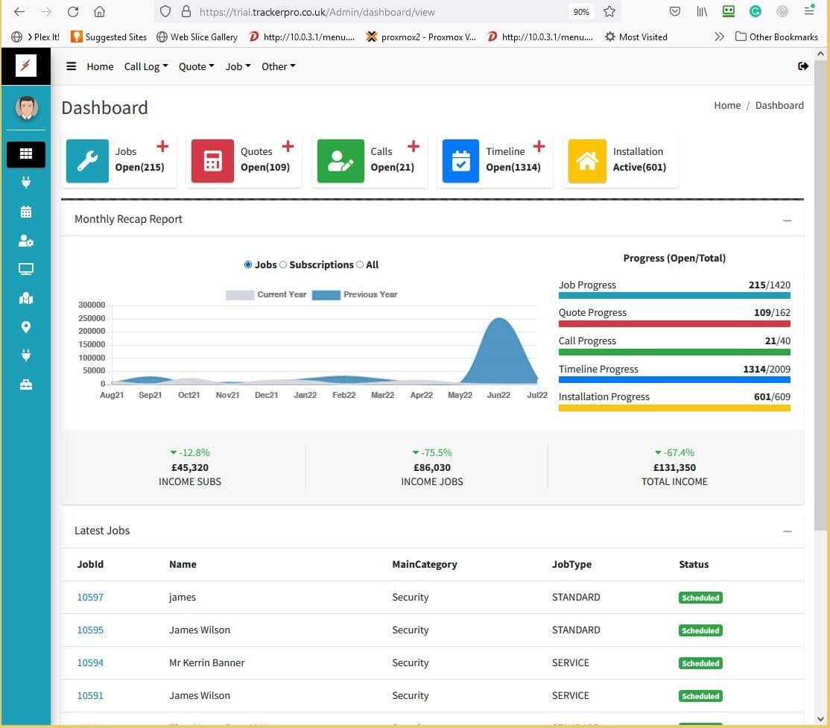
Task: Select the Jobs radio button
Action: [x=248, y=265]
